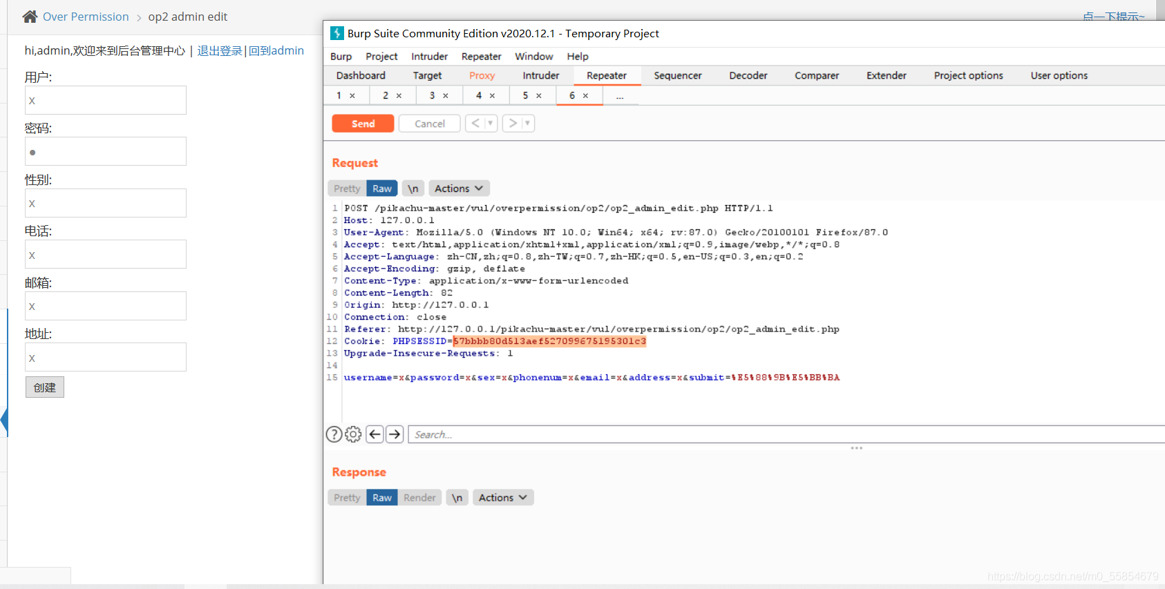Click the Cancel button
This screenshot has height=589, width=1165.
[x=430, y=124]
